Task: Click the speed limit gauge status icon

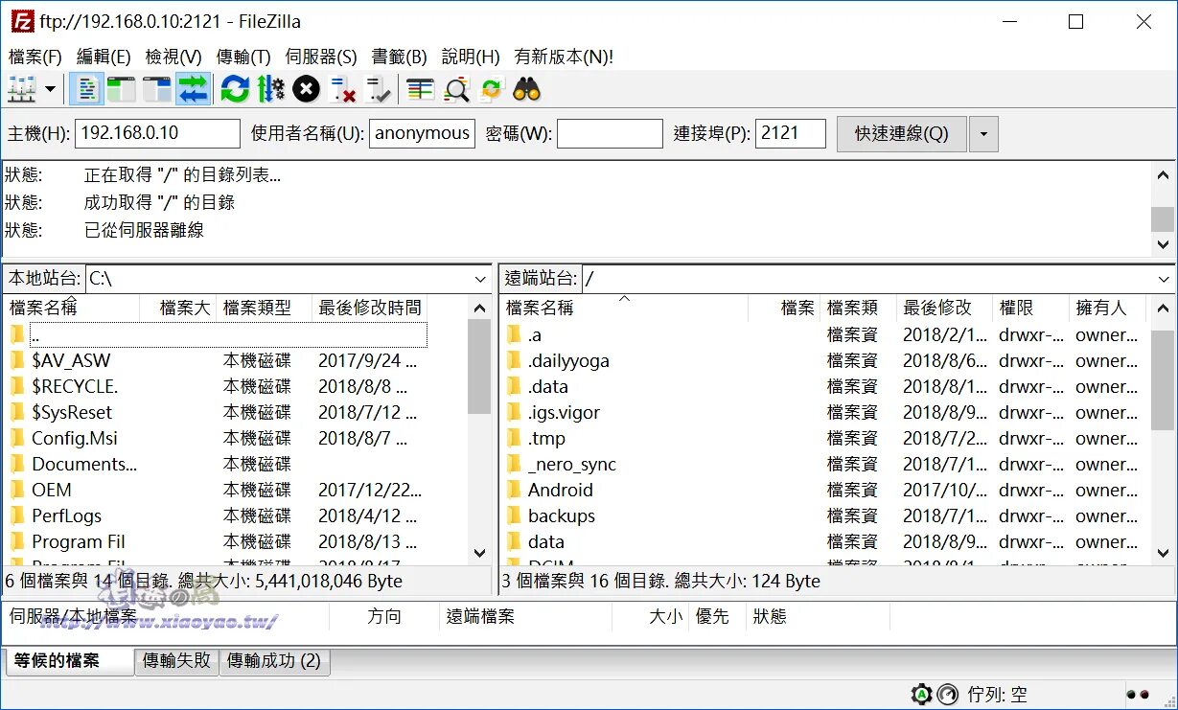Action: (x=948, y=695)
